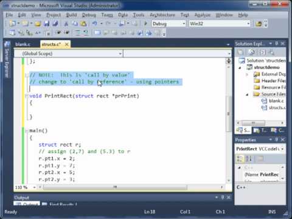Clear all bookmarks icon
This screenshot has height=219, width=292.
pyautogui.click(x=158, y=32)
